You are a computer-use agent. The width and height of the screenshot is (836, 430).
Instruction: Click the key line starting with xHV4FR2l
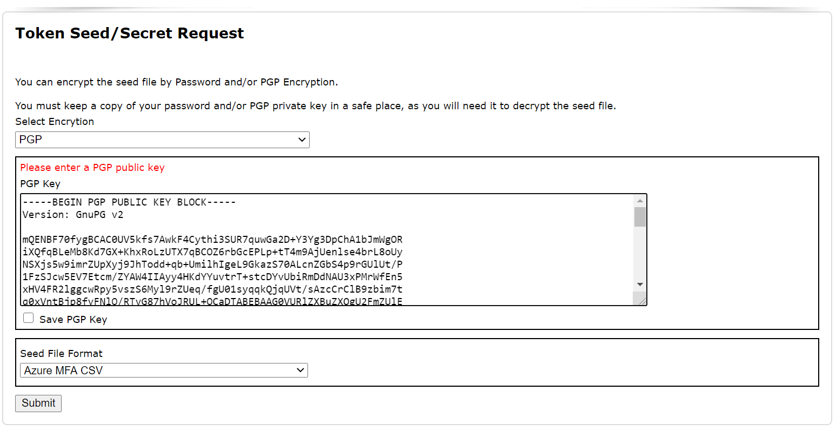pyautogui.click(x=212, y=289)
